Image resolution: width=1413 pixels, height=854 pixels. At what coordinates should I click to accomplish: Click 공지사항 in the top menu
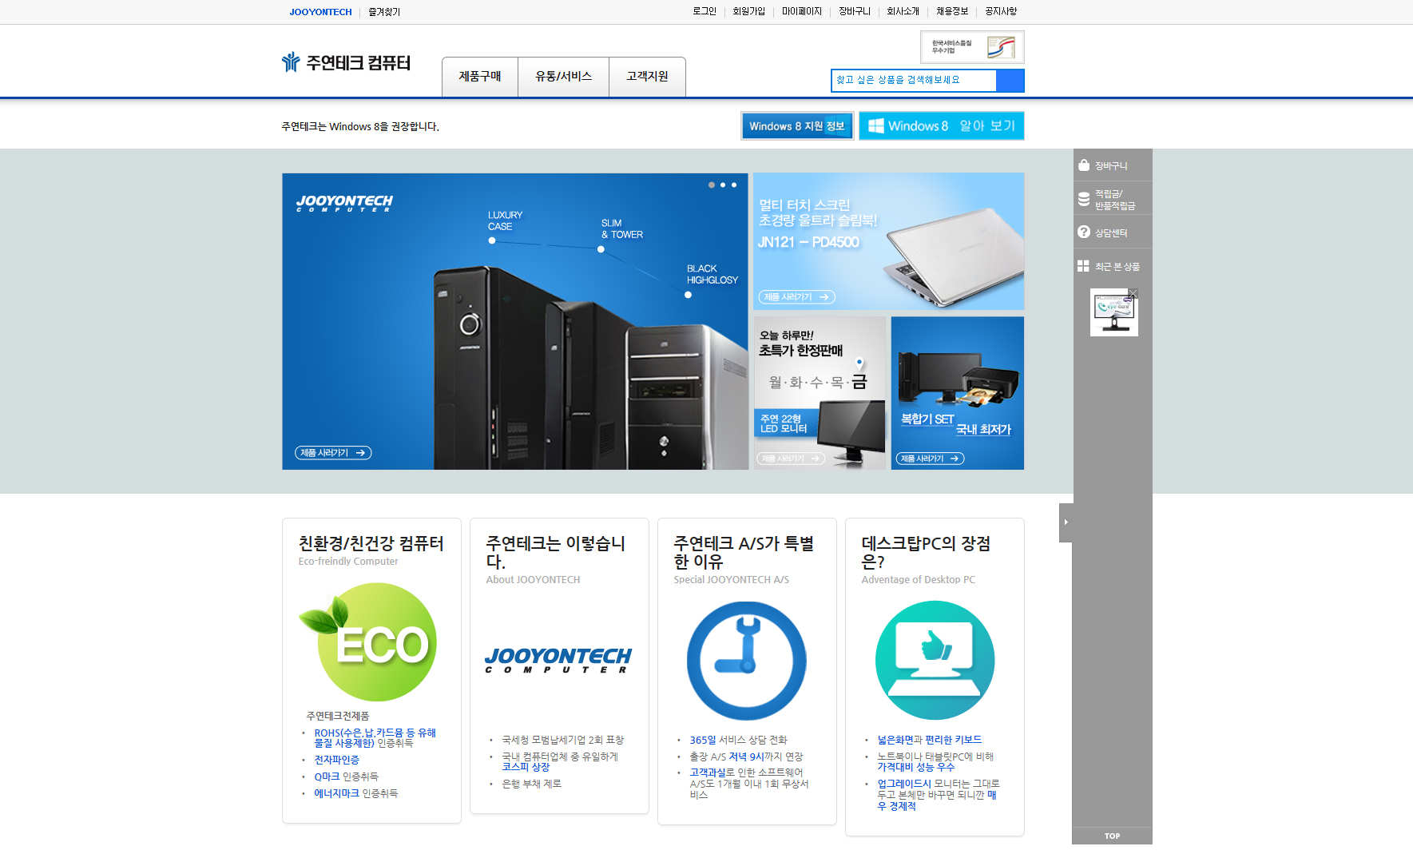pos(1001,11)
